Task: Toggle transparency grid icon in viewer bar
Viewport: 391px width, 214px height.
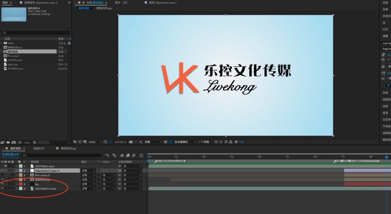Action: [170, 142]
